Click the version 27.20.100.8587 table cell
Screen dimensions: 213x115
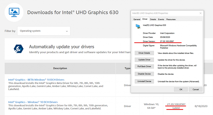pos(176,104)
